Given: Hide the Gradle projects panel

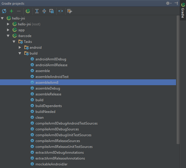Looking at the screenshot, I should [176, 3].
